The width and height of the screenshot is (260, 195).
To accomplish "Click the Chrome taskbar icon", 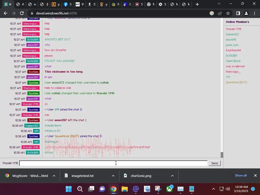I will click(113, 189).
